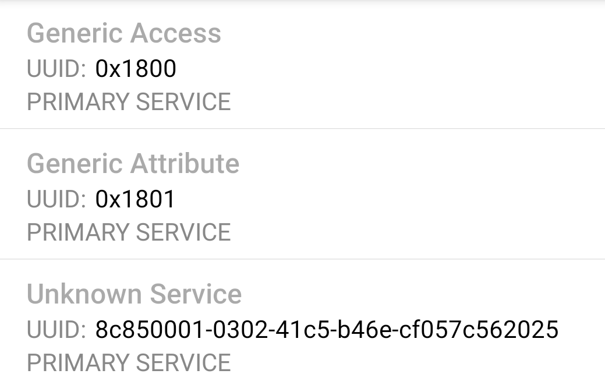Click the UUID label under Generic Attribute

56,199
